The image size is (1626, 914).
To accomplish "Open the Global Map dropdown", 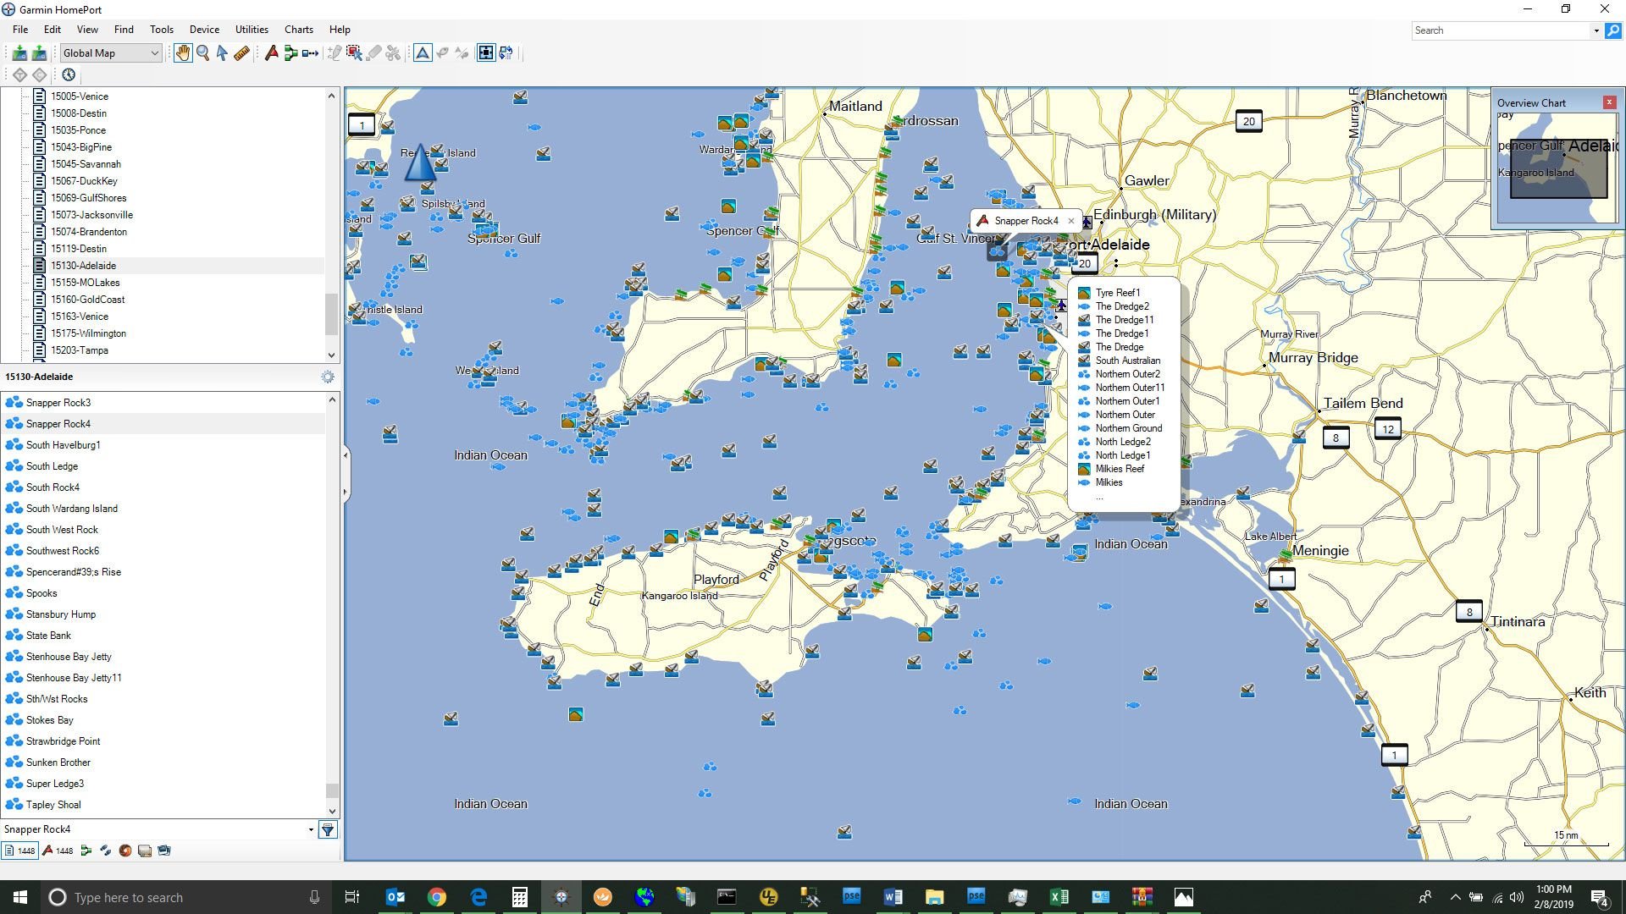I will (111, 53).
